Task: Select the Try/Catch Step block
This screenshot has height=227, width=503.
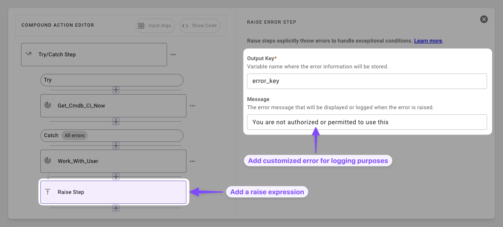Action: pos(94,55)
